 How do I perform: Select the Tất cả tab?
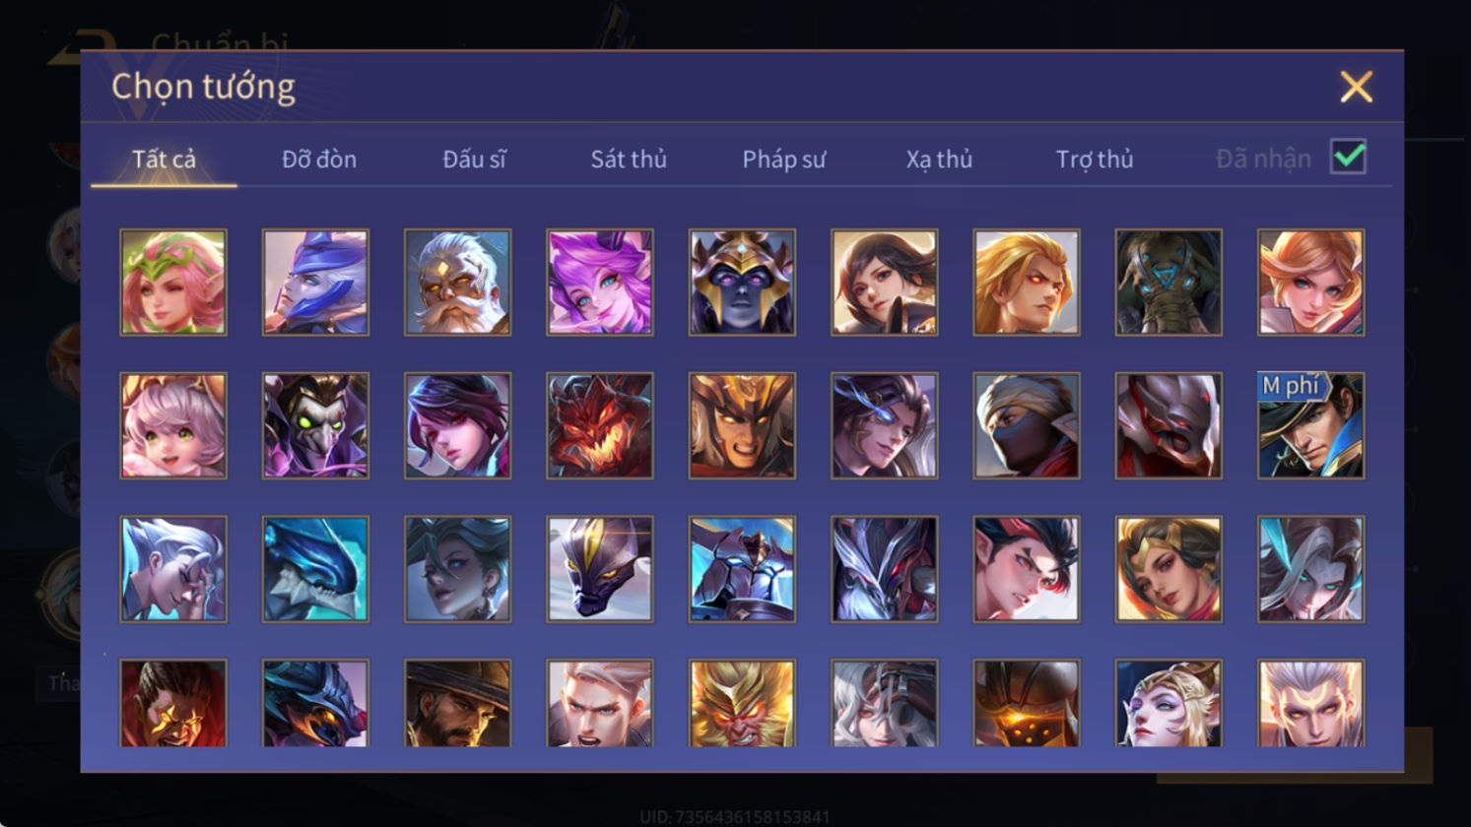pos(164,159)
